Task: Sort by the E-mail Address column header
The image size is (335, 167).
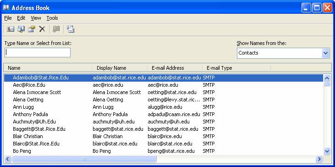Action: [175, 68]
